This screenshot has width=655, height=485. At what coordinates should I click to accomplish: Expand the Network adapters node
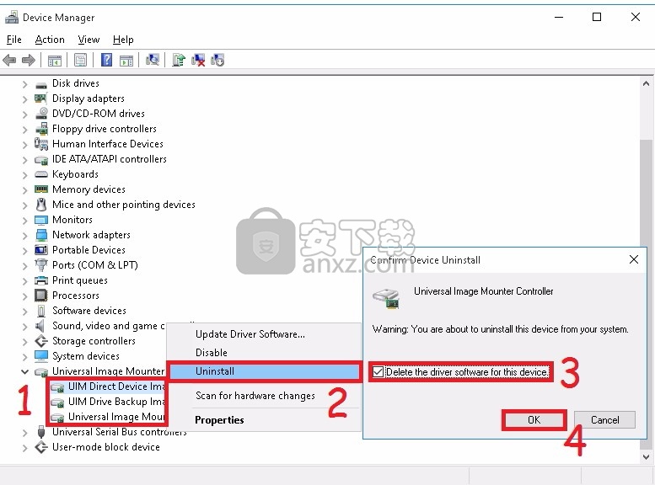(x=24, y=236)
